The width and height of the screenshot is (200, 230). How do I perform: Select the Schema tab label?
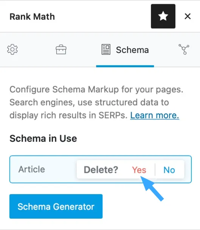pyautogui.click(x=132, y=50)
